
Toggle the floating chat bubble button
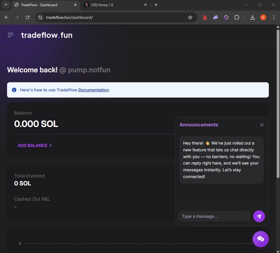(x=261, y=239)
